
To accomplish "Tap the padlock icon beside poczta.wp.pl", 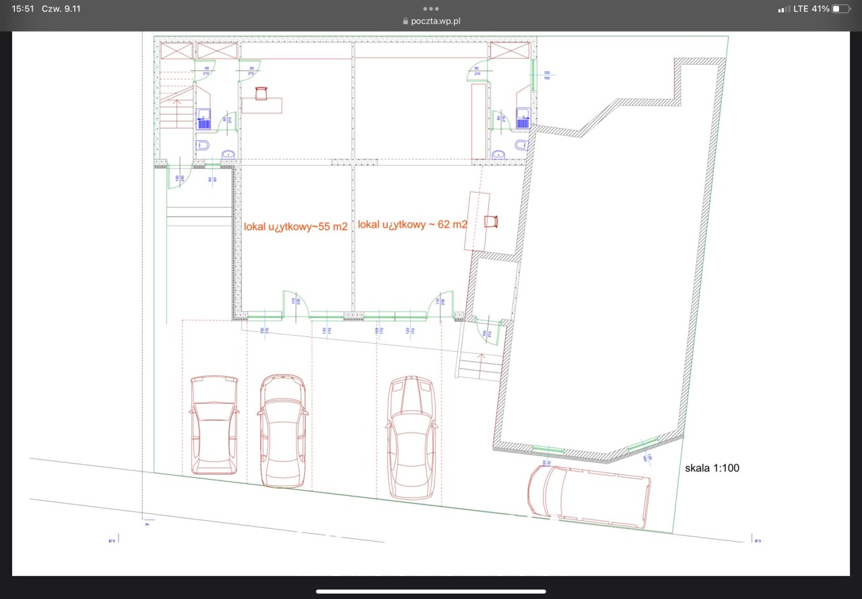I will pyautogui.click(x=405, y=21).
